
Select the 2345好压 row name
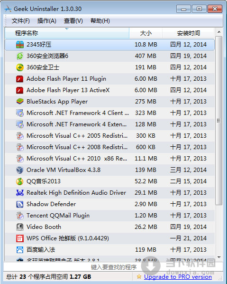pyautogui.click(x=39, y=45)
